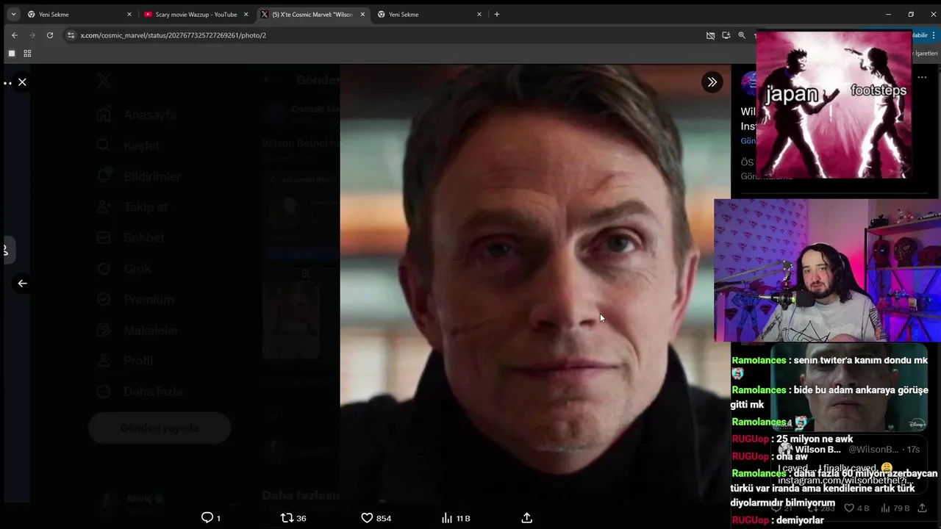941x529 pixels.
Task: Collapse the side panel with double-chevron button
Action: 712,82
